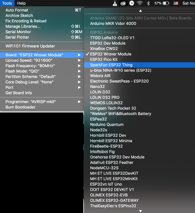This screenshot has width=195, height=213.
Task: Open Manage Libraries...
Action: pos(42,26)
